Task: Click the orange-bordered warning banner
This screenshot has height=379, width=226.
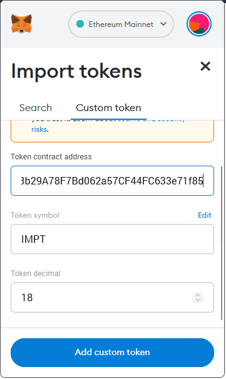Action: pos(113,131)
